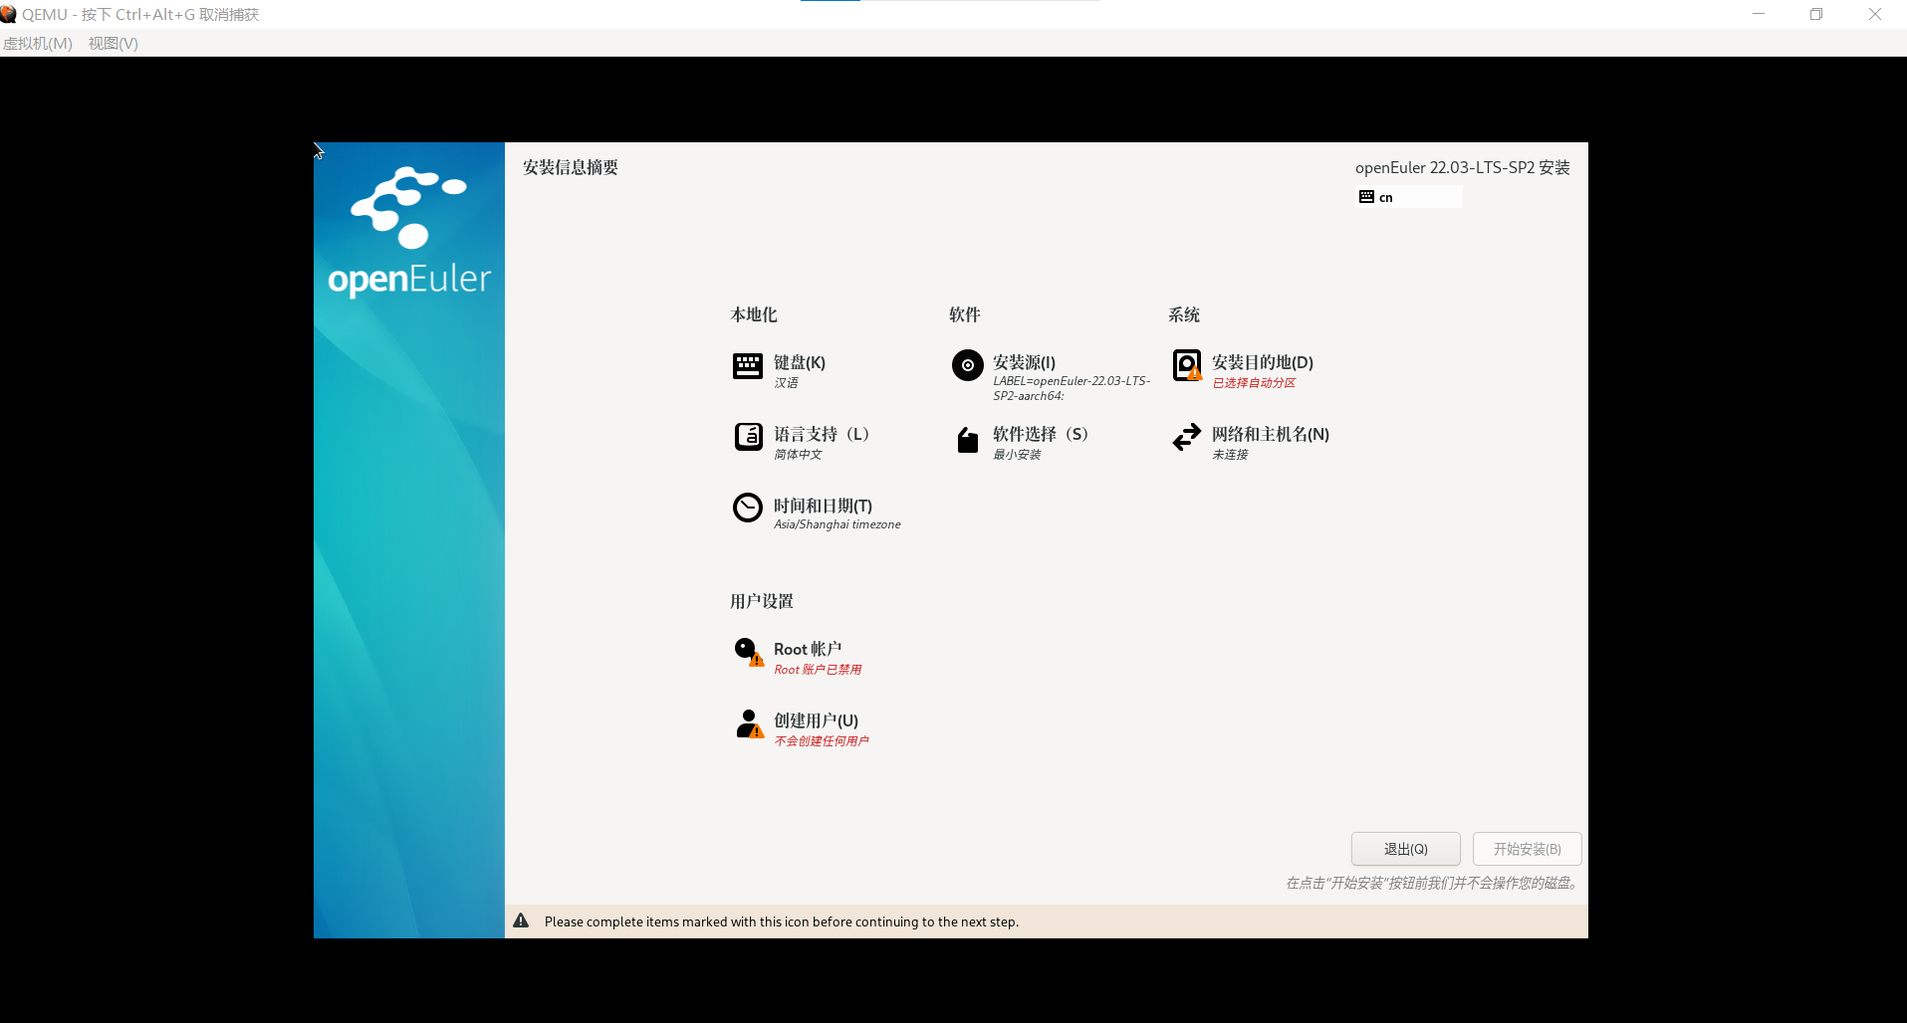
Task: Click the 开始安装(B) begin installation button
Action: tap(1527, 849)
